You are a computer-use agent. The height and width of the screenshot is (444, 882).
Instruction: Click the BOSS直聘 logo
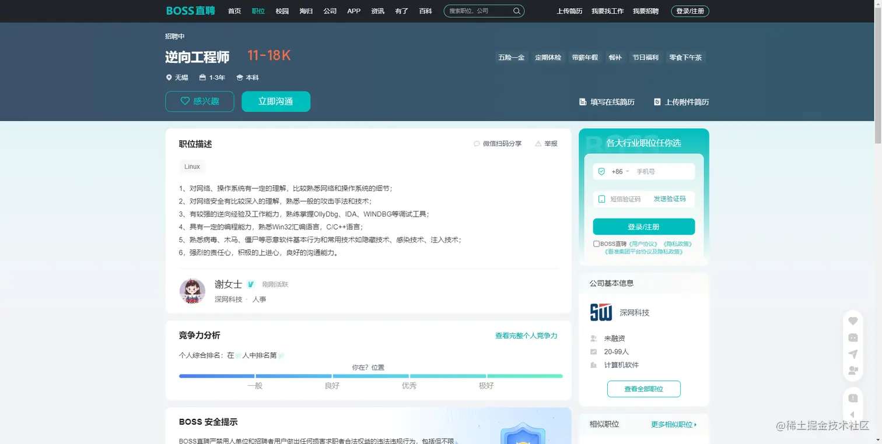click(190, 10)
